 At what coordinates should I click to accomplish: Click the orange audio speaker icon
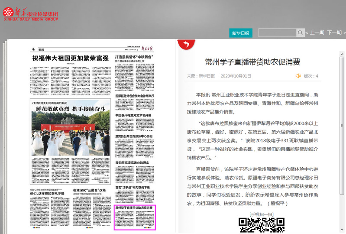click(298, 76)
